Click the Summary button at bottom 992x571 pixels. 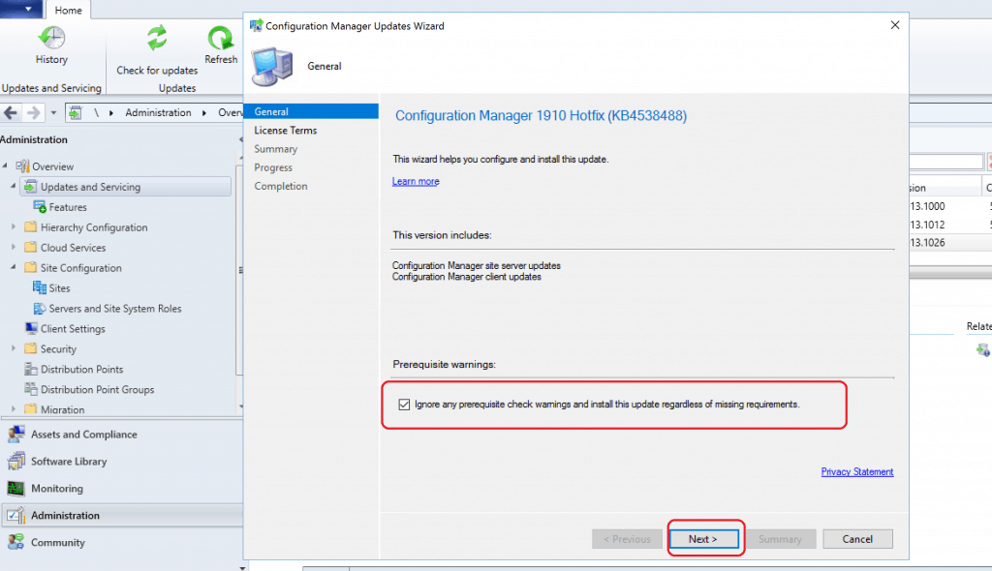tap(780, 539)
